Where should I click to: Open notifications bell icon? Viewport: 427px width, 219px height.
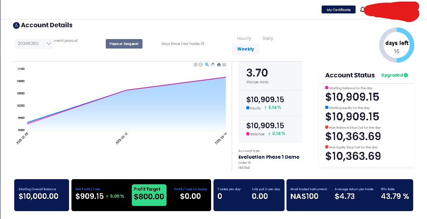click(362, 9)
